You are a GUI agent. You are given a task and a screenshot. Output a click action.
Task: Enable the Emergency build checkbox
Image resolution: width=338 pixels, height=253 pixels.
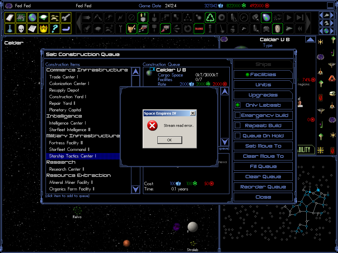click(x=237, y=116)
